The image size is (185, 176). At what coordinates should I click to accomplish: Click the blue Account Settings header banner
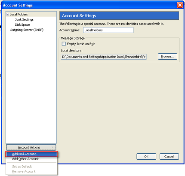119,15
